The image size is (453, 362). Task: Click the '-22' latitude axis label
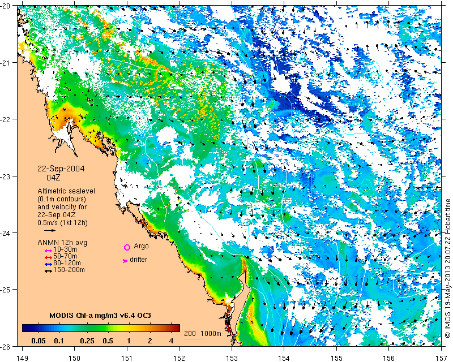[6, 119]
